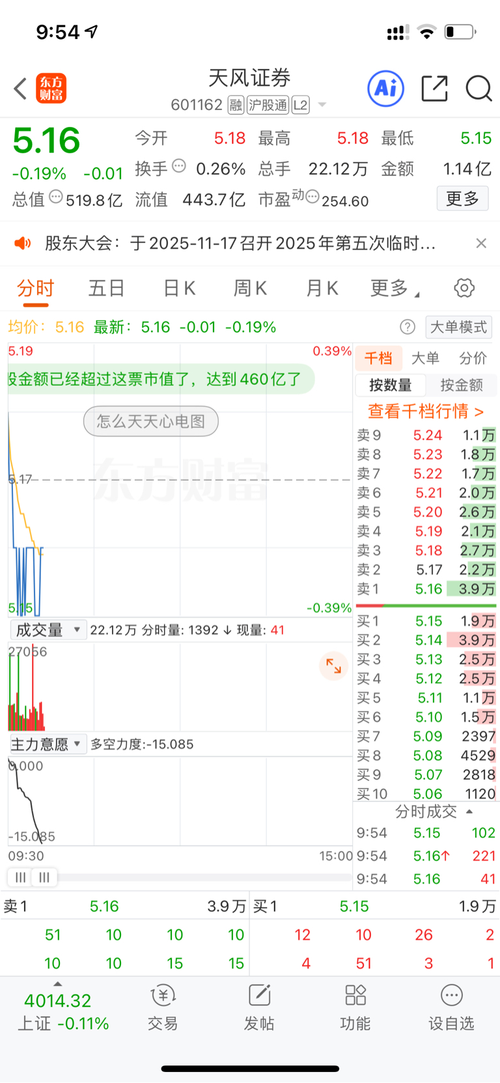
Task: Switch to the 日K tab
Action: (x=179, y=288)
